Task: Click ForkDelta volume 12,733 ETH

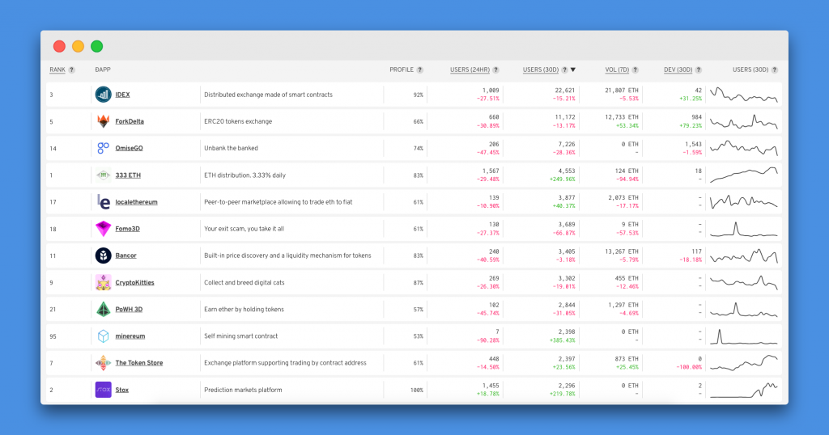Action: (622, 117)
